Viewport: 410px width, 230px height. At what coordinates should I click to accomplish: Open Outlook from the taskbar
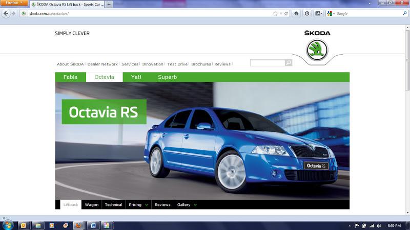pos(23,225)
